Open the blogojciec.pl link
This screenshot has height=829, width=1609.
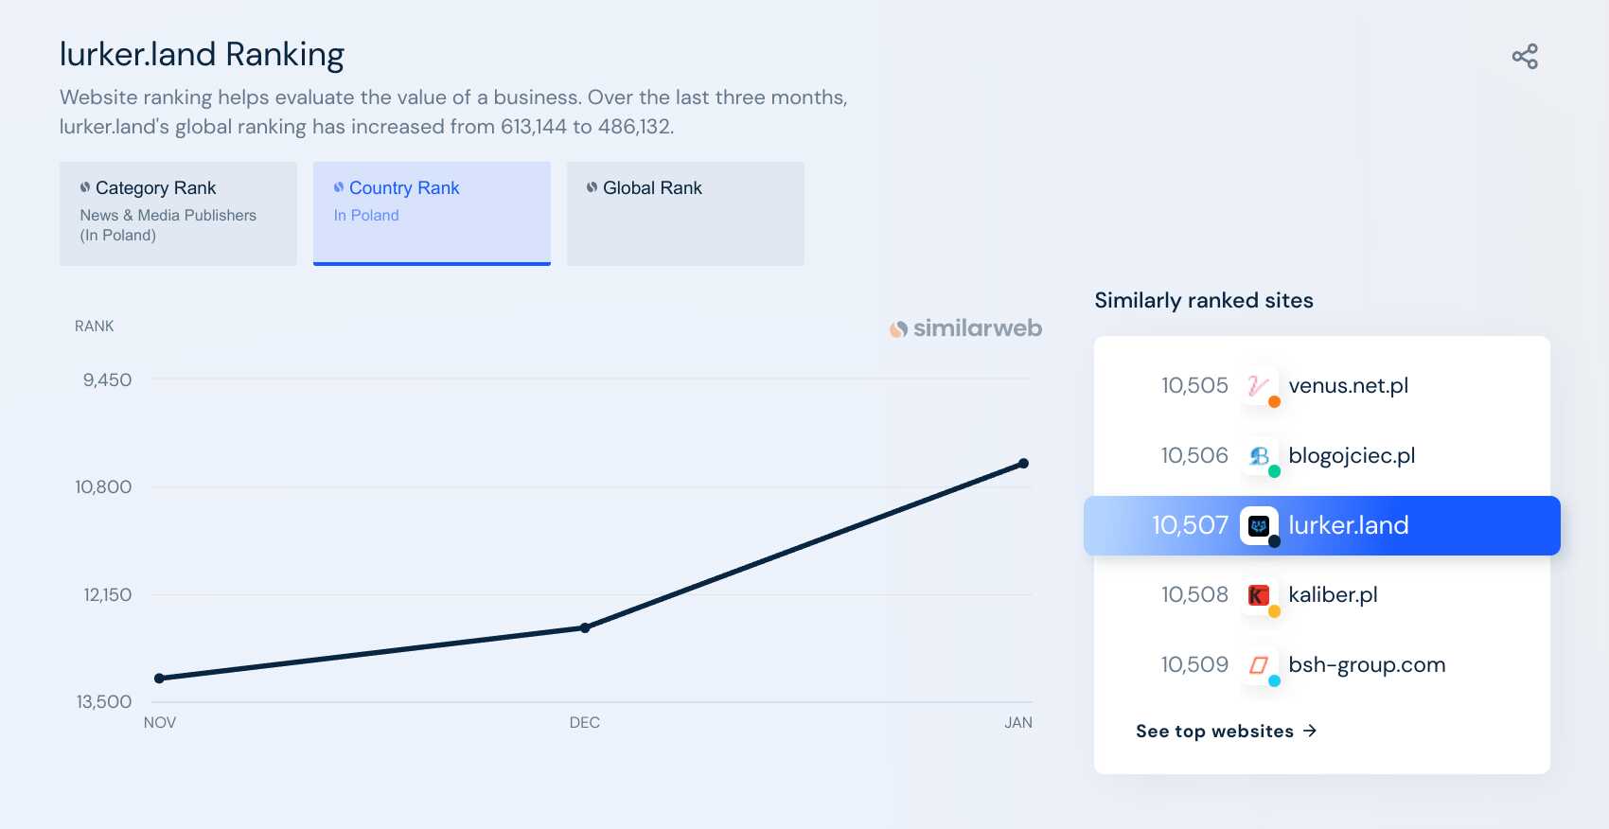[x=1352, y=456]
